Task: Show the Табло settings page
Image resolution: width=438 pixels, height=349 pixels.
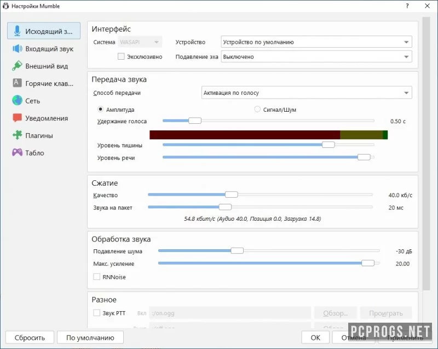Action: coord(44,152)
